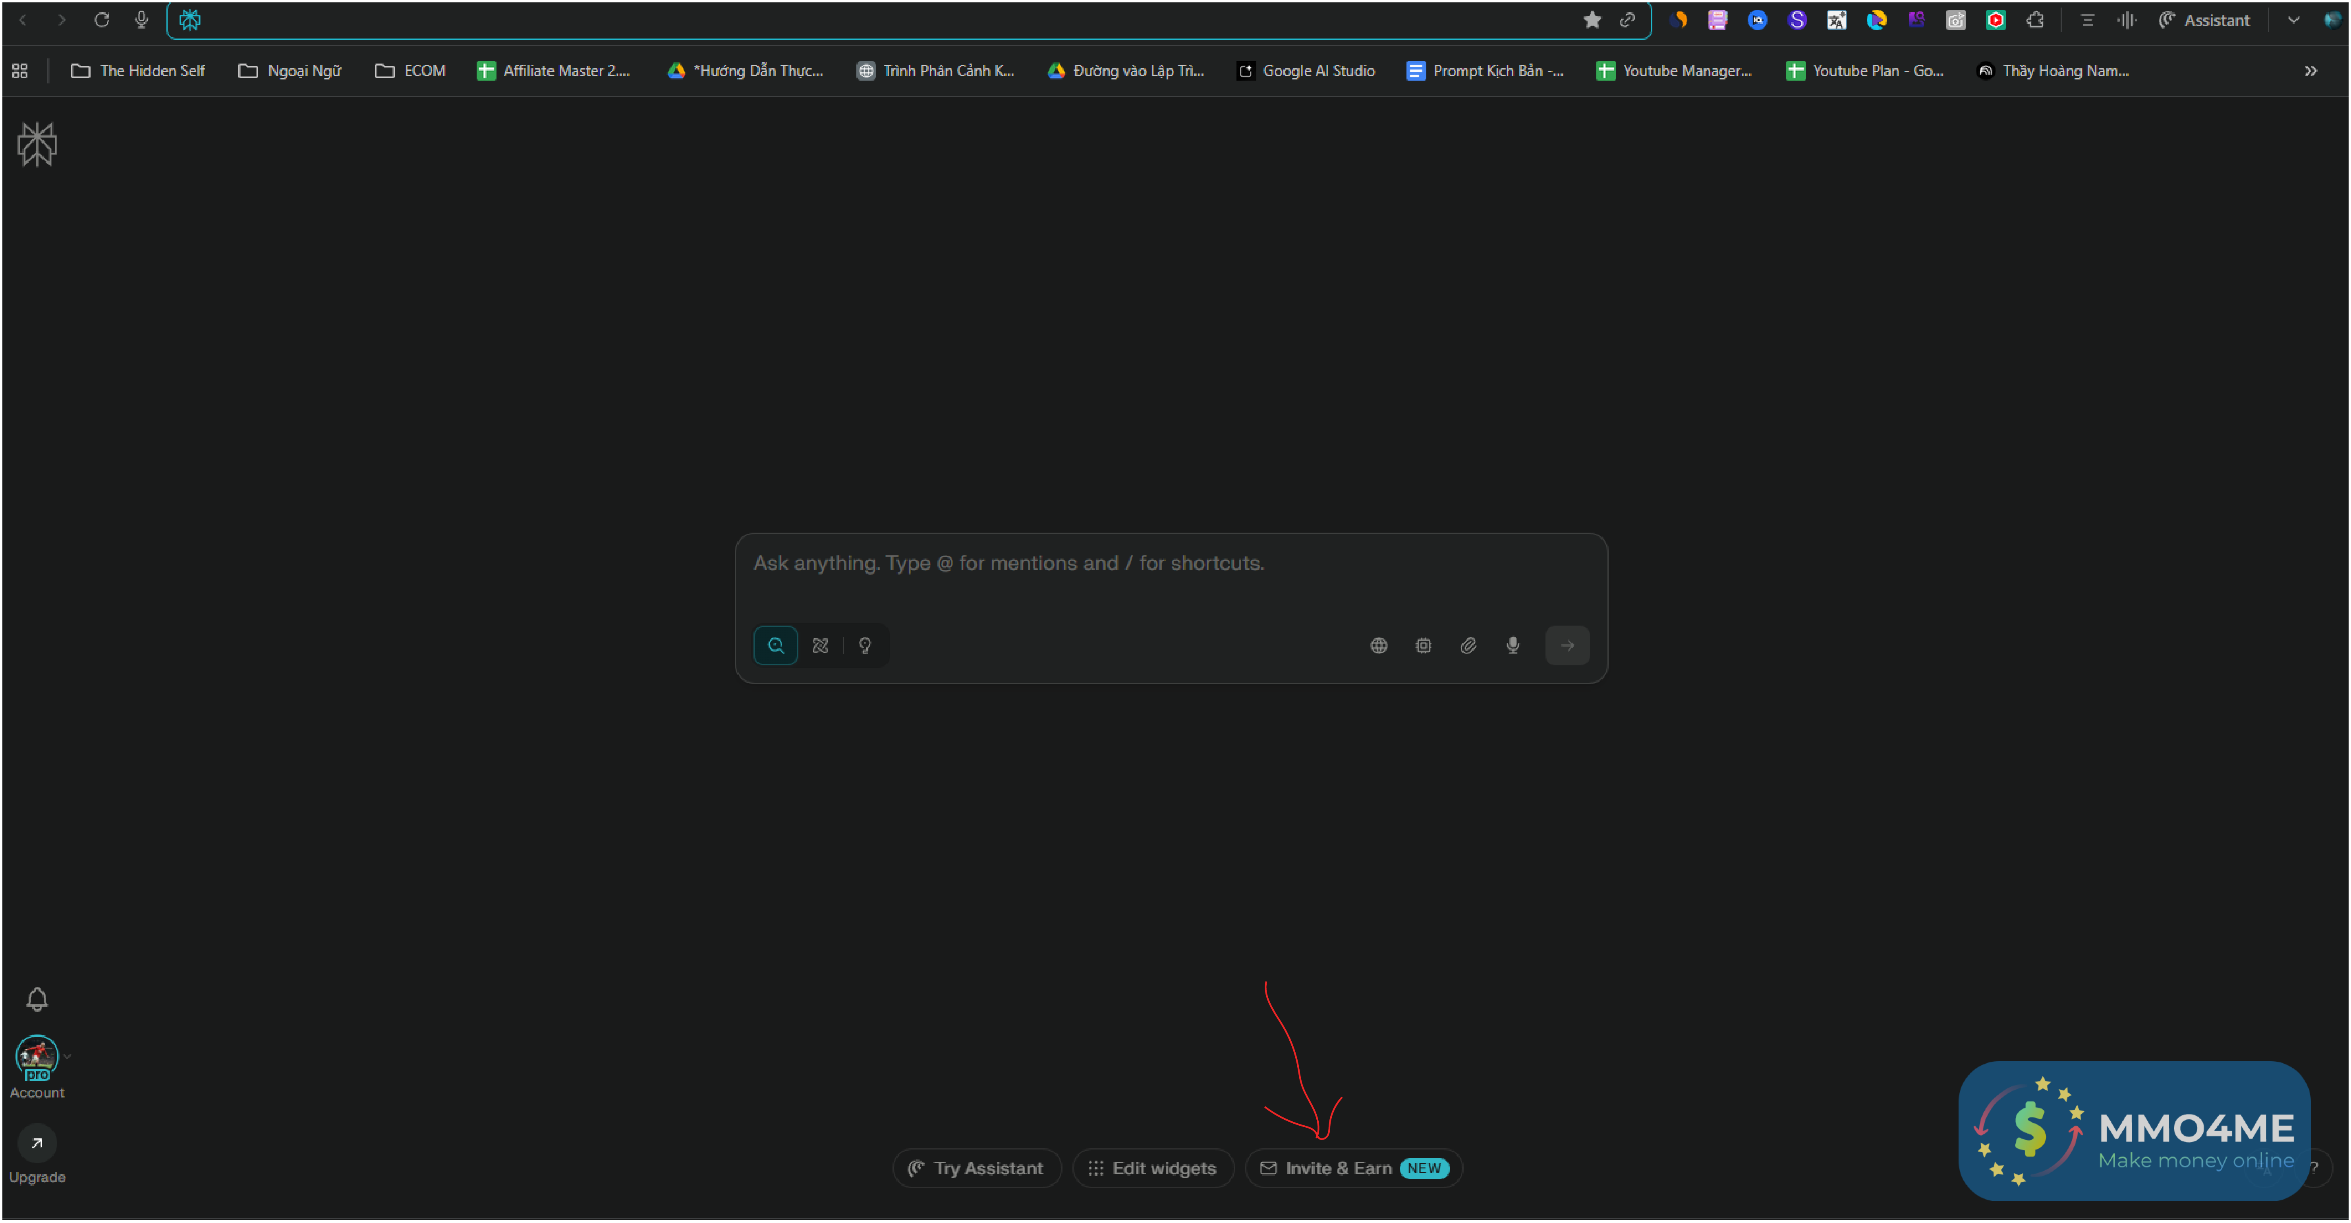Bookmark page with the star icon
This screenshot has height=1223, width=2351.
pyautogui.click(x=1592, y=20)
